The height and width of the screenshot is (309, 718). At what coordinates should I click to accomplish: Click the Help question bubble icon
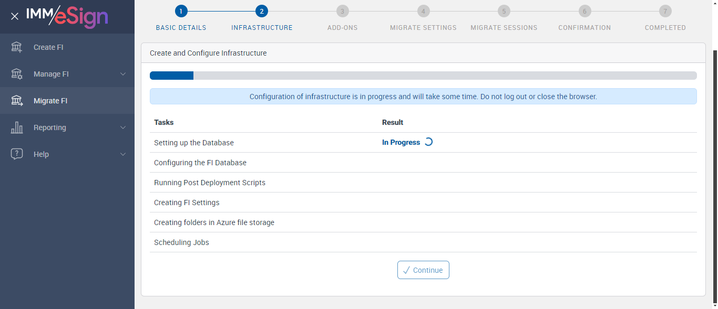click(17, 154)
